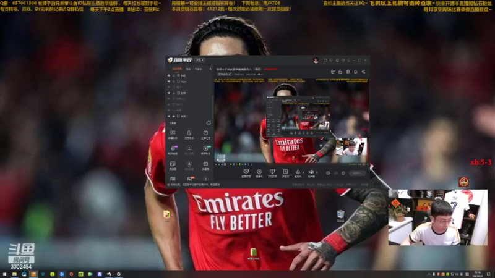Open the first tool in the toolbox grid
This screenshot has height=278, width=495.
(x=173, y=135)
